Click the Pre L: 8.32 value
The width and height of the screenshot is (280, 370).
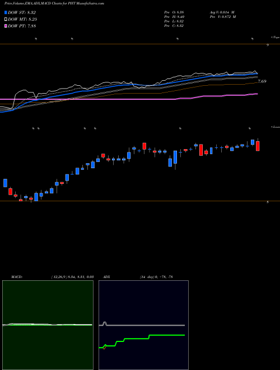174,21
